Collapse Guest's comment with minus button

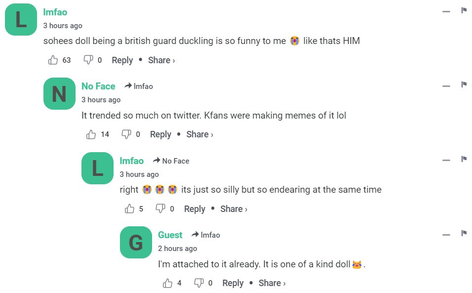446,234
